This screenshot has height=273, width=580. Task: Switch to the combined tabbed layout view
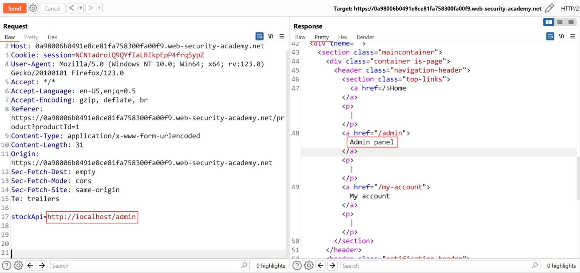click(571, 22)
